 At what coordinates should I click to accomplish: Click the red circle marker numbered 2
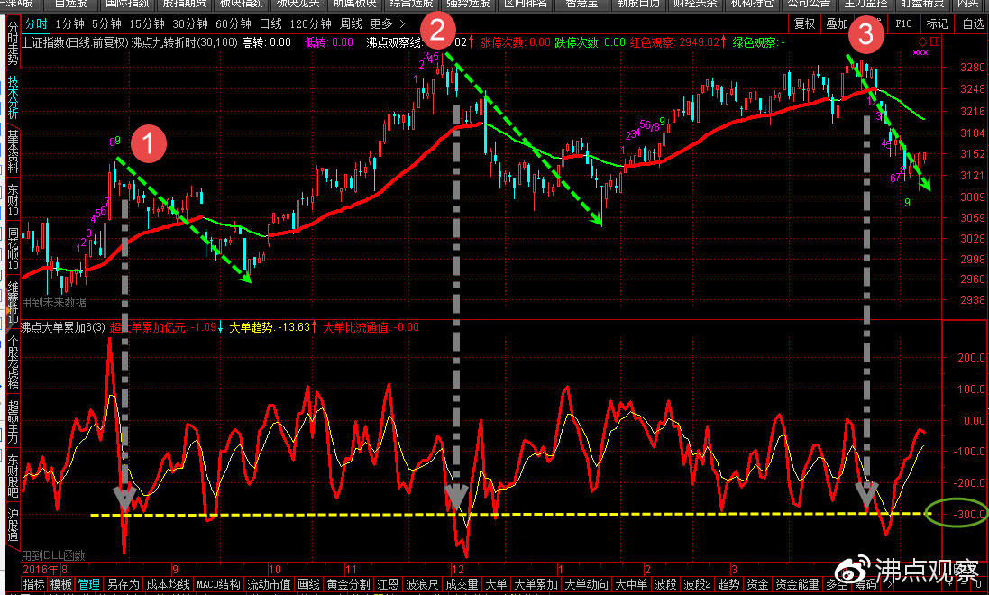tap(437, 32)
